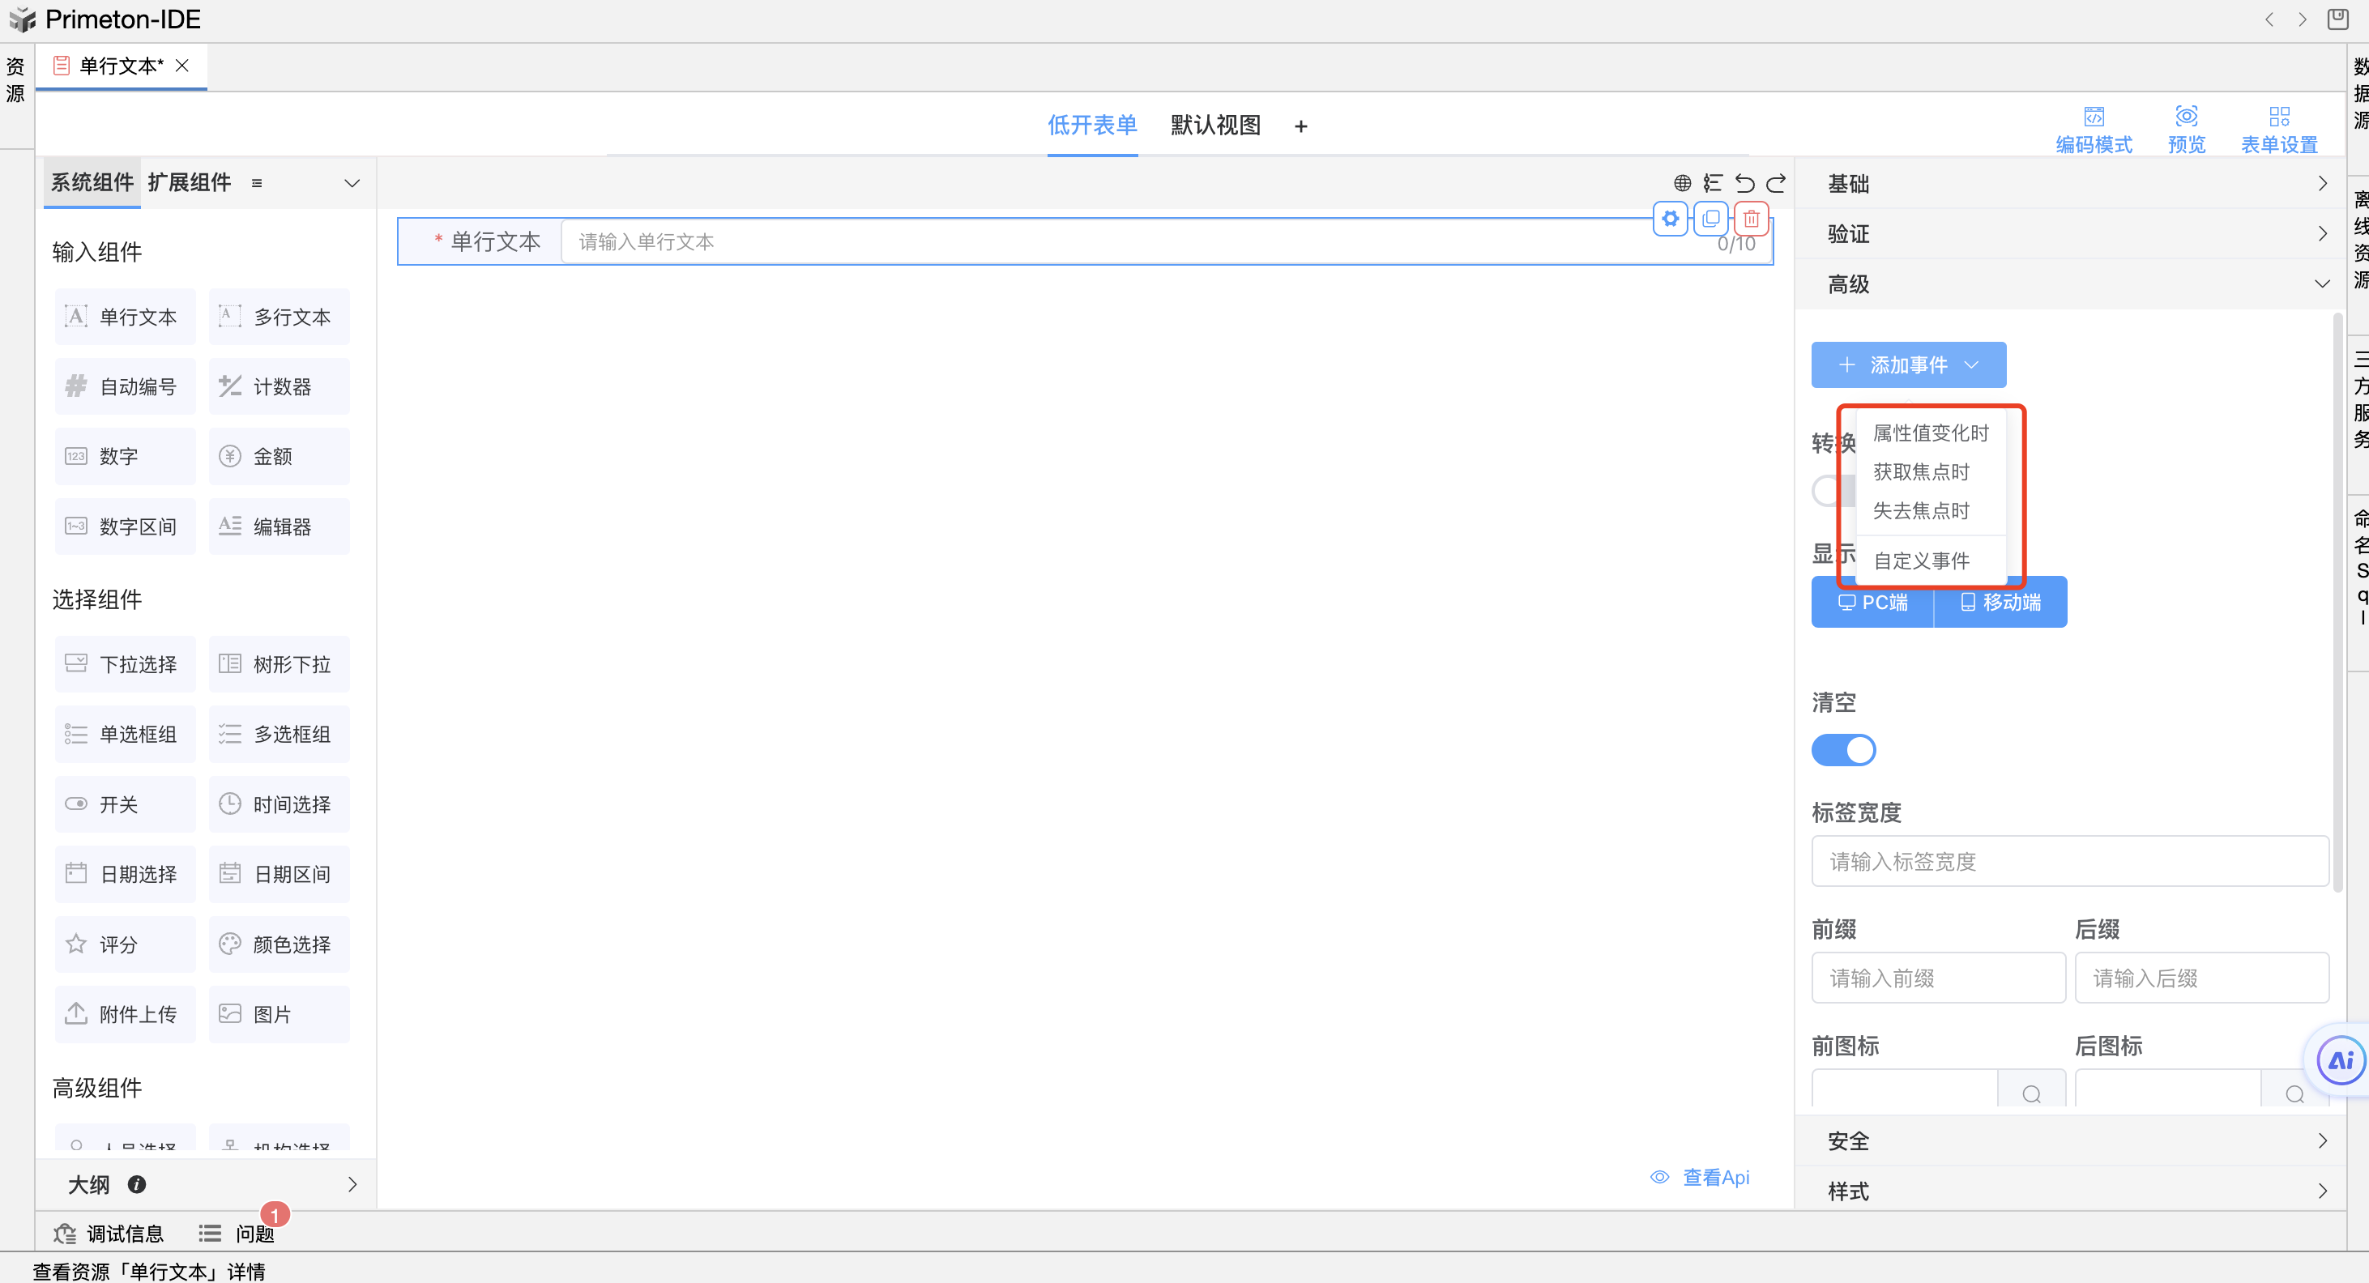Click the undo arrow icon
2369x1283 pixels.
(1744, 183)
